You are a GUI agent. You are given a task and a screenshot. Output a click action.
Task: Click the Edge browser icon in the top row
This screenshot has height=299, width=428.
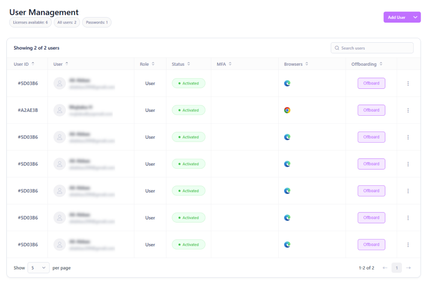[x=287, y=83]
